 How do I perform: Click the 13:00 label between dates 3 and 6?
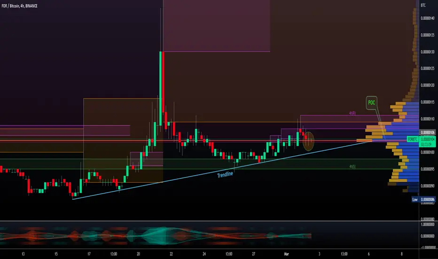pyautogui.click(x=344, y=254)
